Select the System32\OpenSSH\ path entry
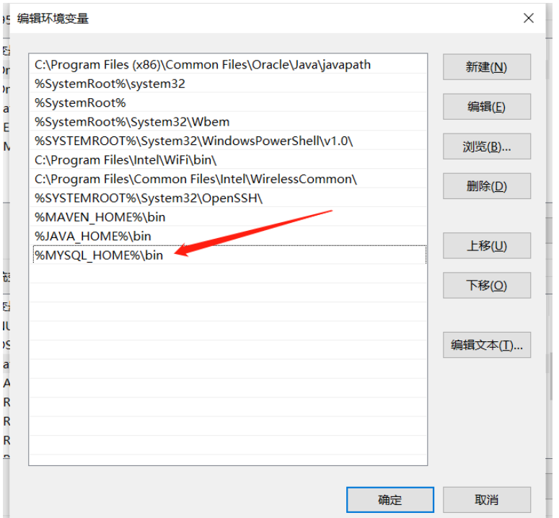 pyautogui.click(x=228, y=198)
